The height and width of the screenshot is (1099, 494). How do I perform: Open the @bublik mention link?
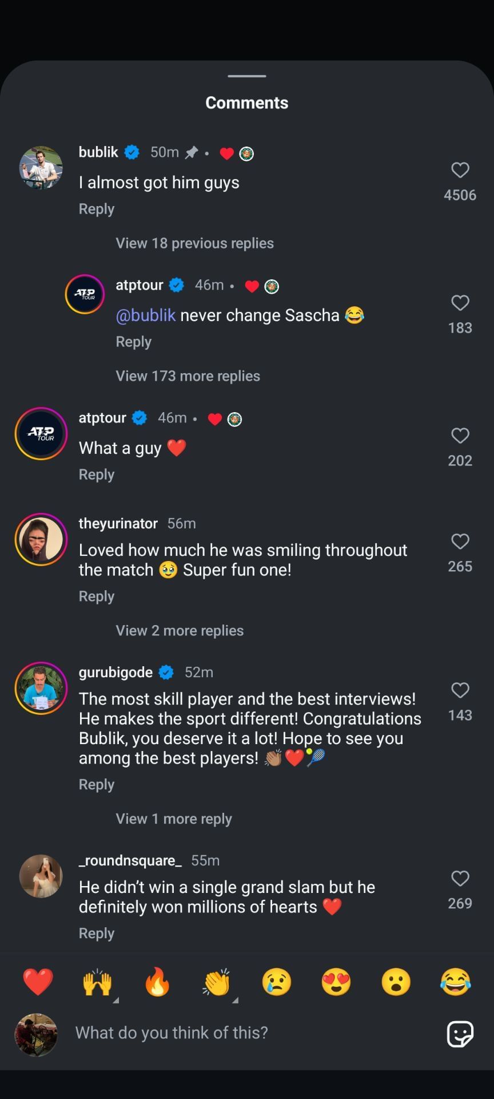pyautogui.click(x=145, y=315)
